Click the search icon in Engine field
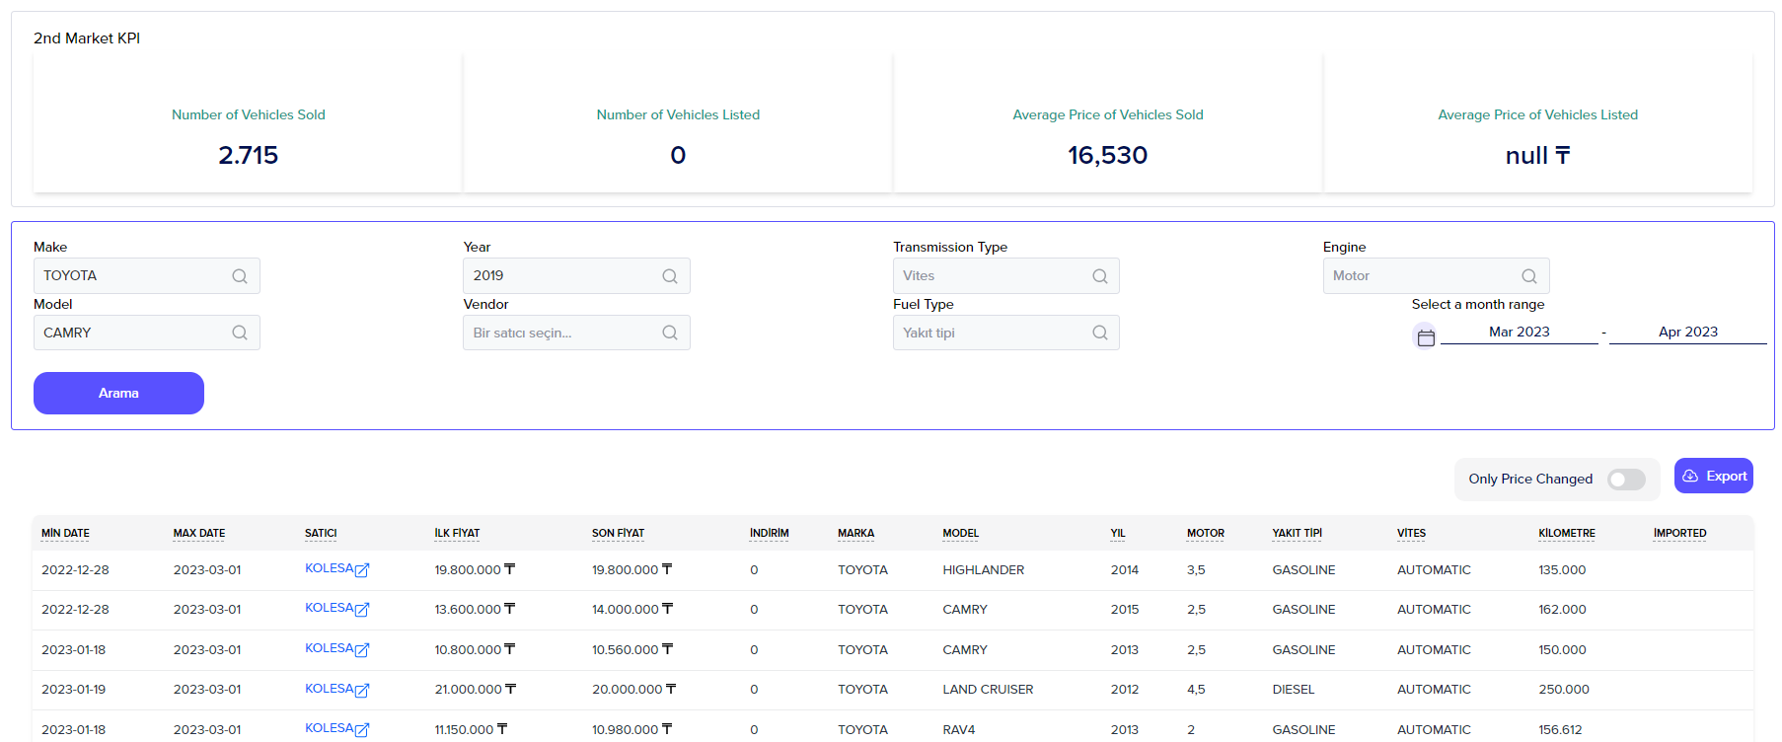1782x742 pixels. pyautogui.click(x=1529, y=276)
